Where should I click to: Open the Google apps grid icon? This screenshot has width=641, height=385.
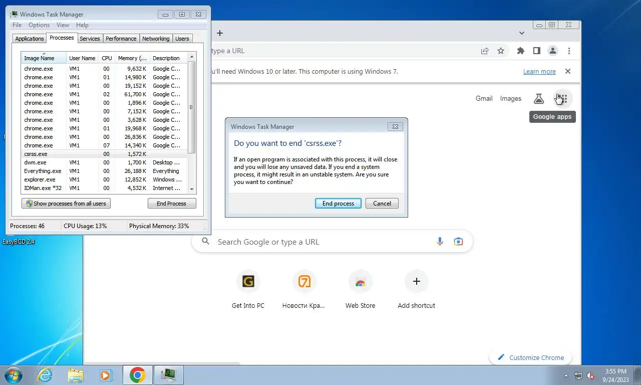[562, 99]
